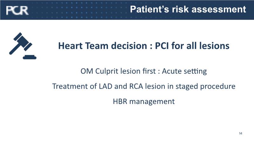The height and width of the screenshot is (142, 254).
Task: Click the "HBR management" line
Action: pyautogui.click(x=144, y=101)
